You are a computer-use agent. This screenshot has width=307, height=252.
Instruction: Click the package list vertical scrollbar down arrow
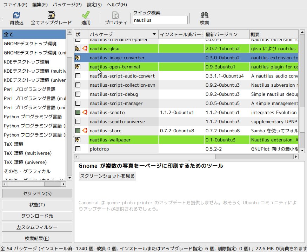pos(302,150)
